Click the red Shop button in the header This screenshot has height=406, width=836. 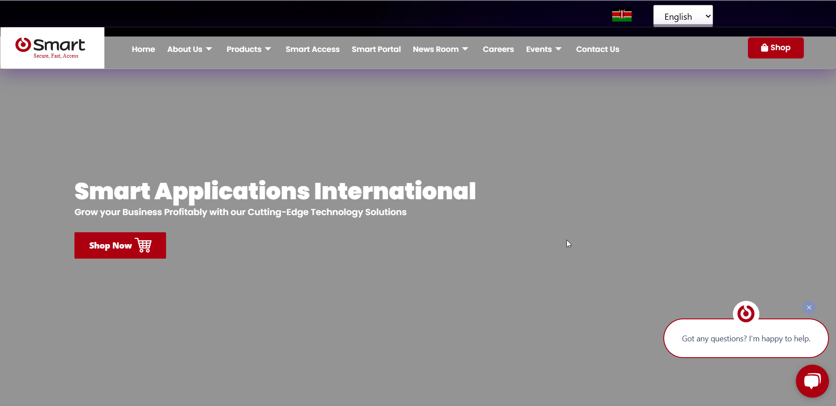coord(776,48)
